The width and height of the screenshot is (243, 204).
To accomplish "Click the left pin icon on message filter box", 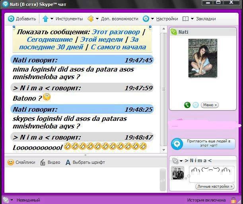I will 14,27.
